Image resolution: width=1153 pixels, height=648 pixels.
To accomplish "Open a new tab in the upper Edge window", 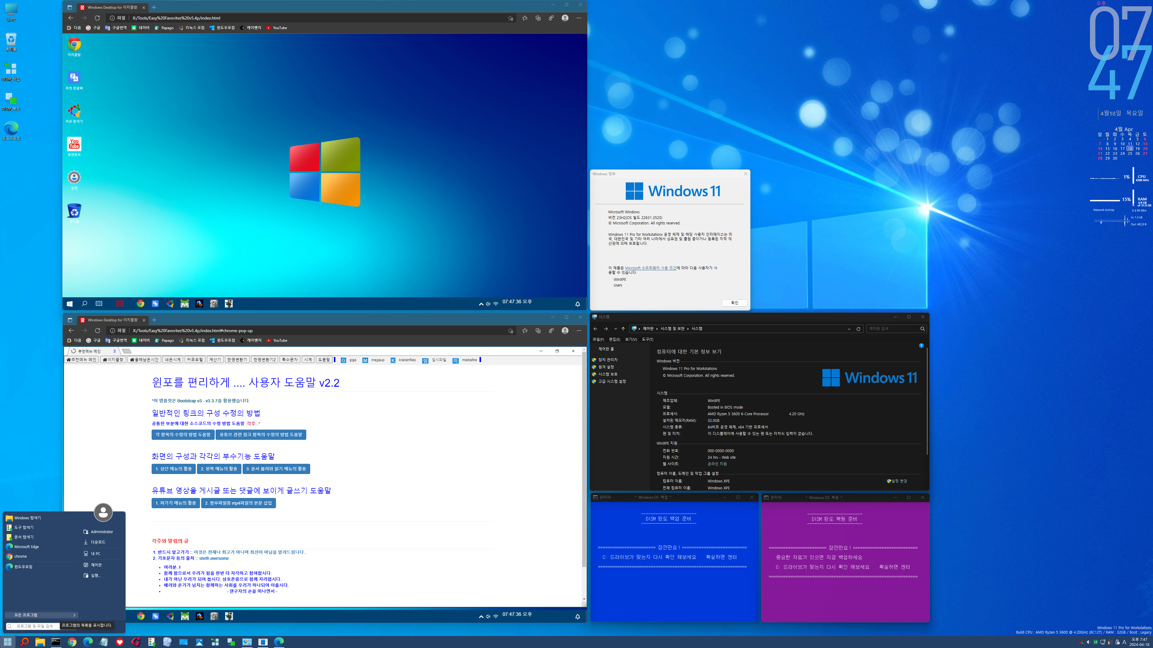I will [x=154, y=7].
